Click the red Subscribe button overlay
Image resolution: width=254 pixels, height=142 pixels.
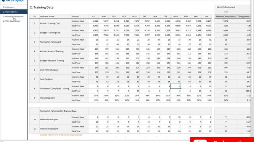tap(222, 140)
